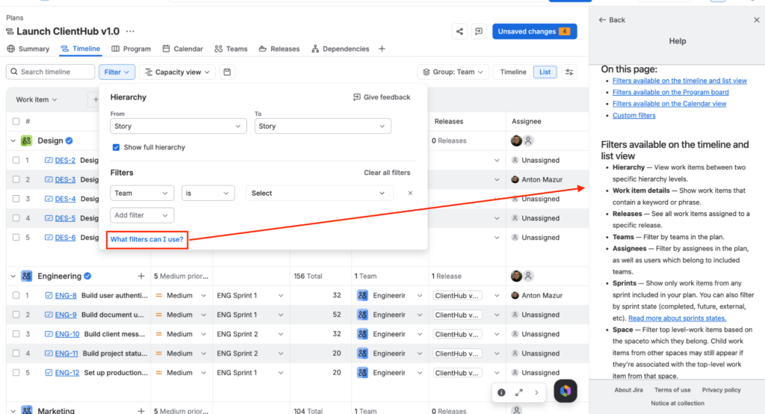This screenshot has width=765, height=414.
Task: Click the medium priority icon in ENG-9 row
Action: click(158, 315)
